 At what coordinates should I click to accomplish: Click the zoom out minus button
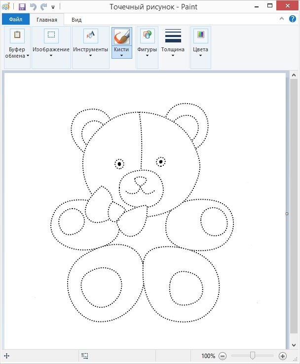(223, 356)
